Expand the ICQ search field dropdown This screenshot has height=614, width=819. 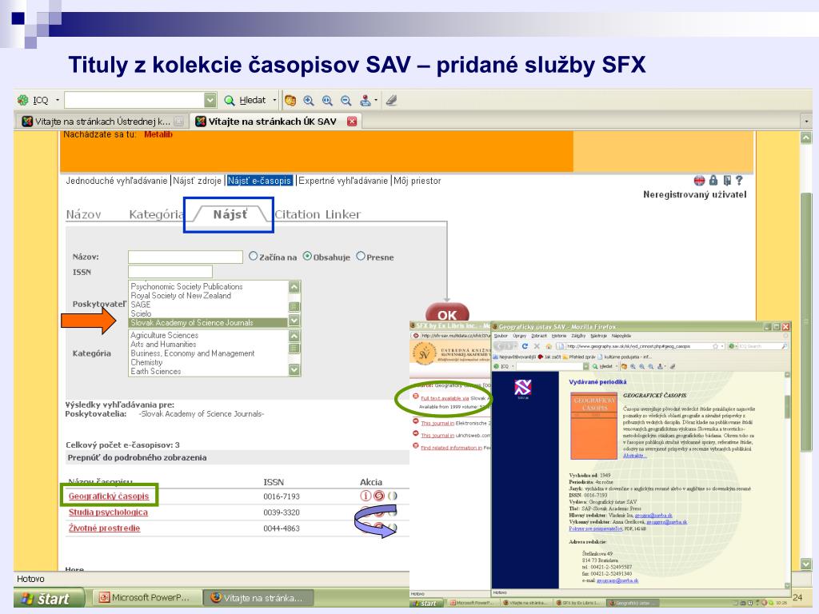click(210, 100)
